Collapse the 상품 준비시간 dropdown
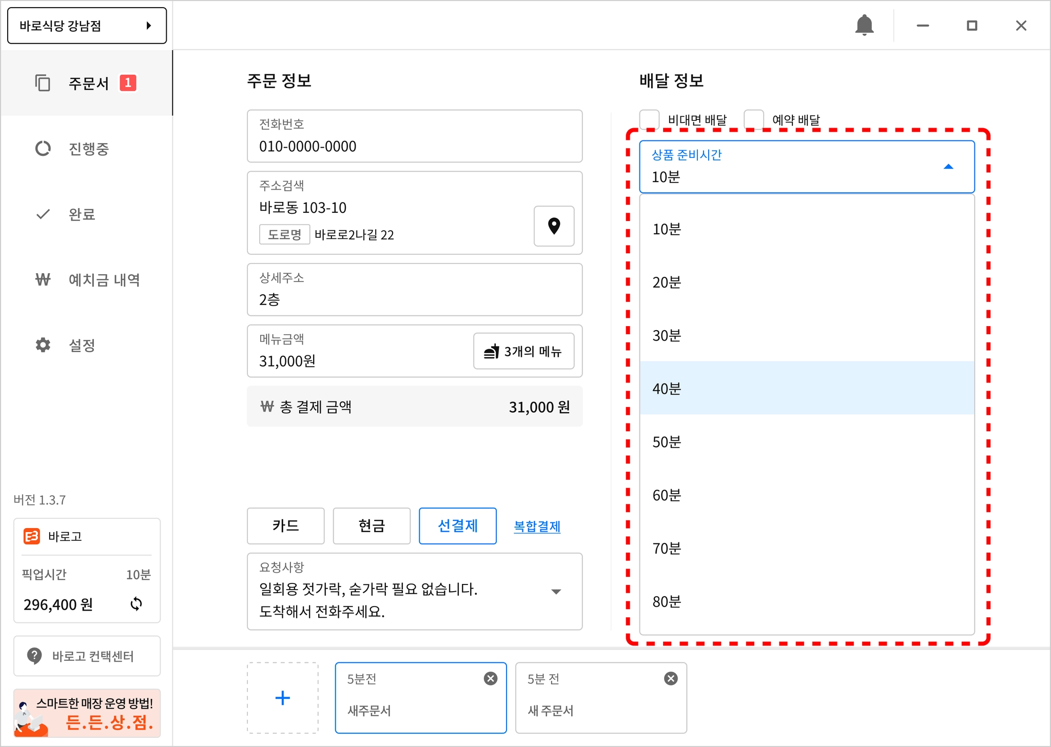This screenshot has height=747, width=1051. [948, 167]
